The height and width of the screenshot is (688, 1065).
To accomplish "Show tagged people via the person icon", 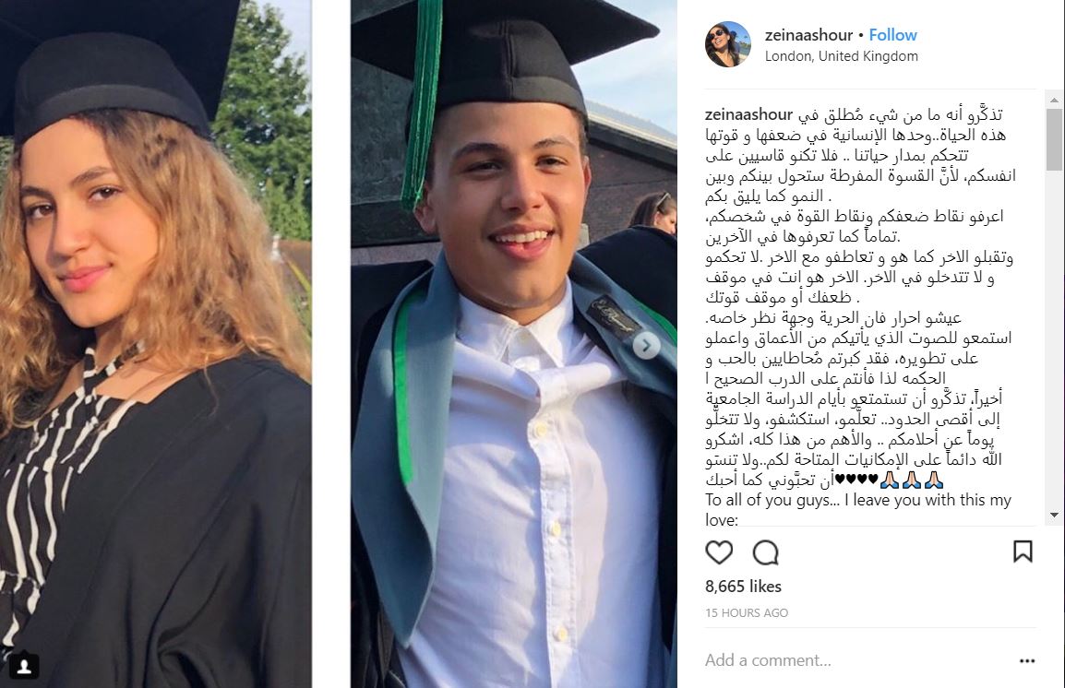I will point(24,666).
